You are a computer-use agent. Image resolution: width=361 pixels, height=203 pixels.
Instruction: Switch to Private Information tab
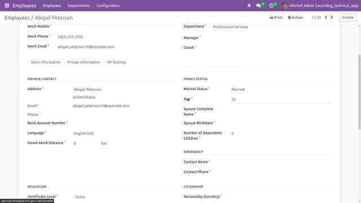[83, 62]
